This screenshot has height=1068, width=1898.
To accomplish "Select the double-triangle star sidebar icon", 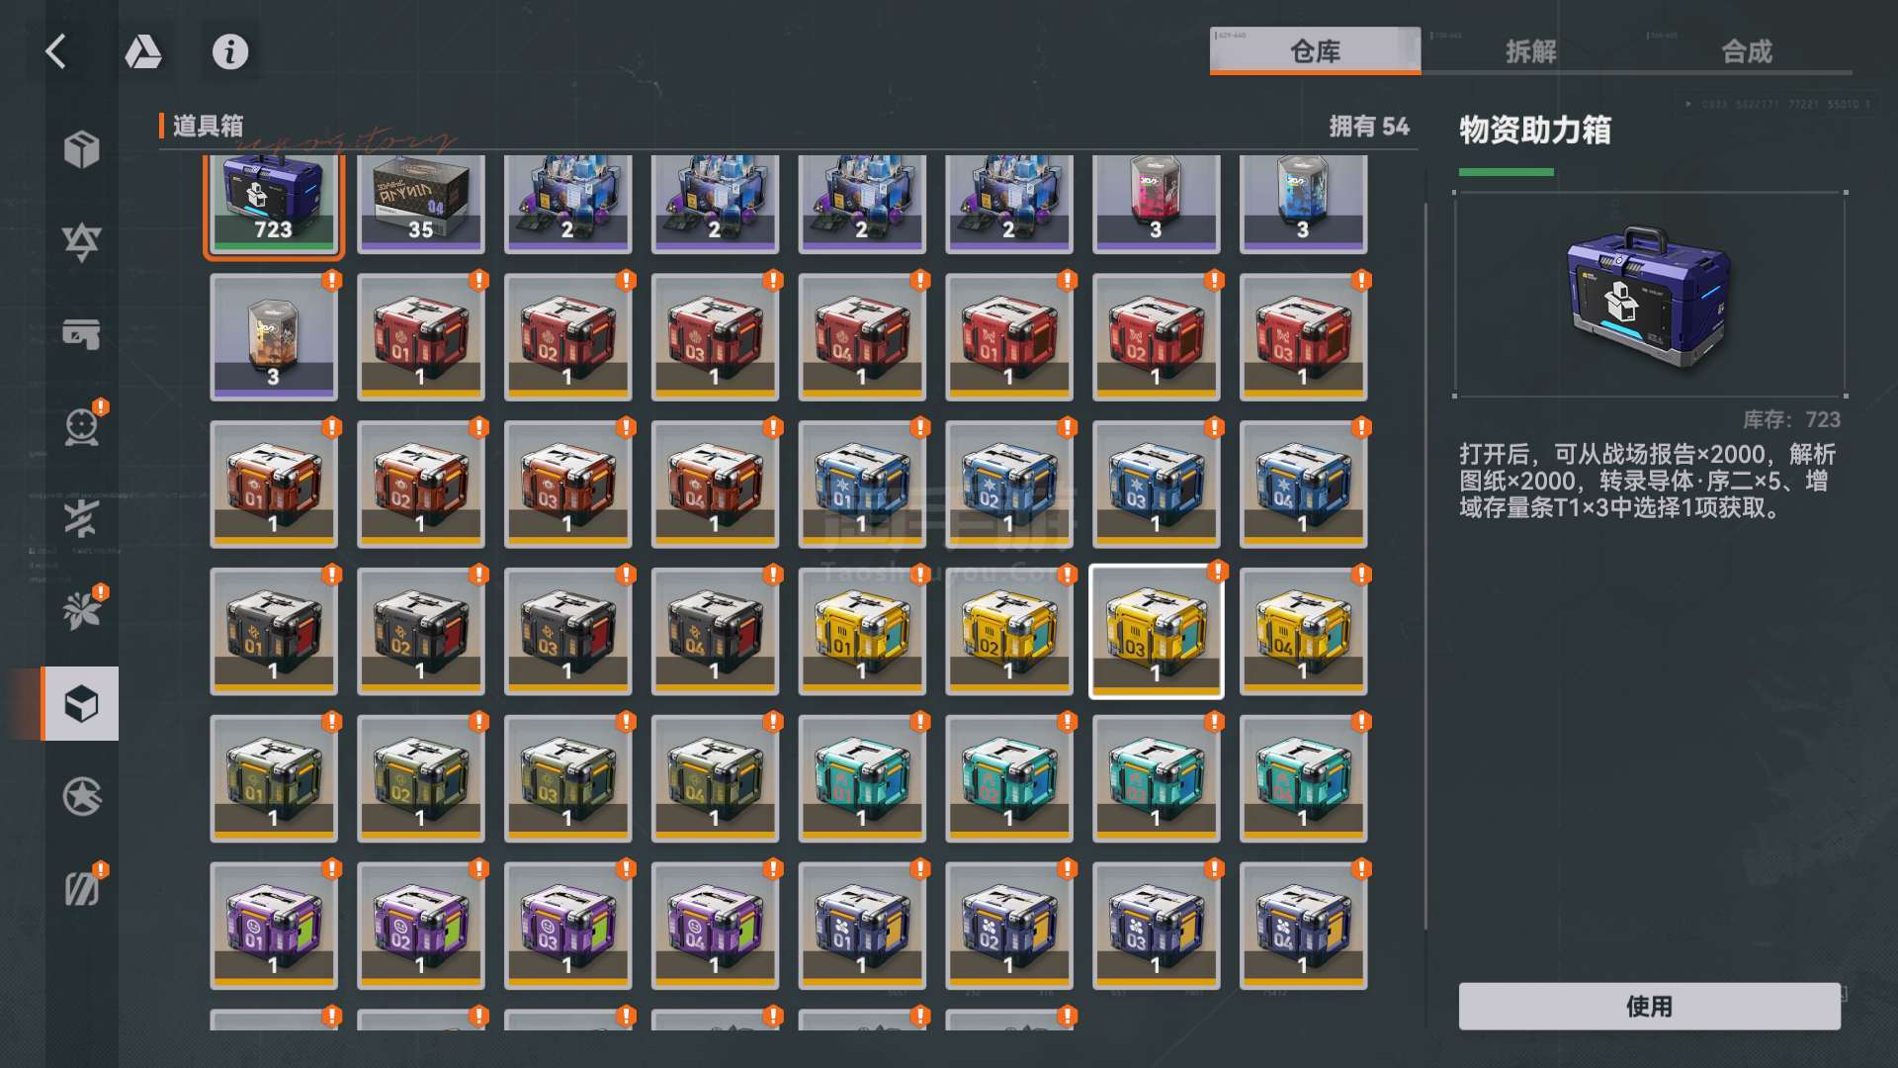I will 81,241.
